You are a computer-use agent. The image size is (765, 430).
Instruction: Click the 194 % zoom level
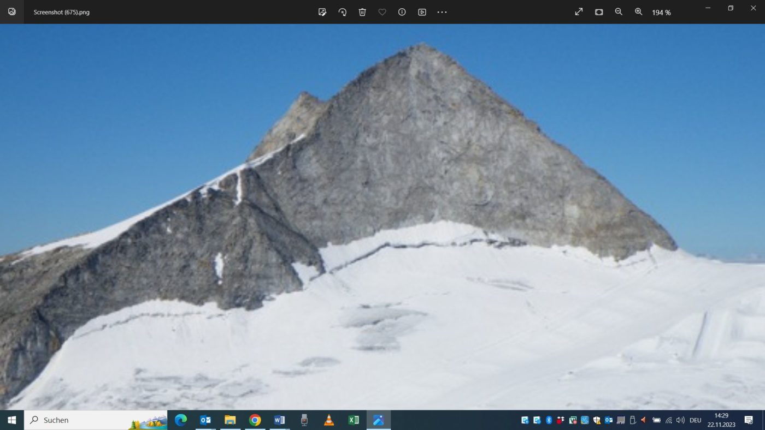[661, 13]
